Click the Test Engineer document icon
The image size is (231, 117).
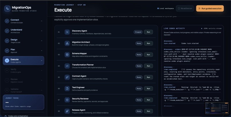(x=67, y=89)
